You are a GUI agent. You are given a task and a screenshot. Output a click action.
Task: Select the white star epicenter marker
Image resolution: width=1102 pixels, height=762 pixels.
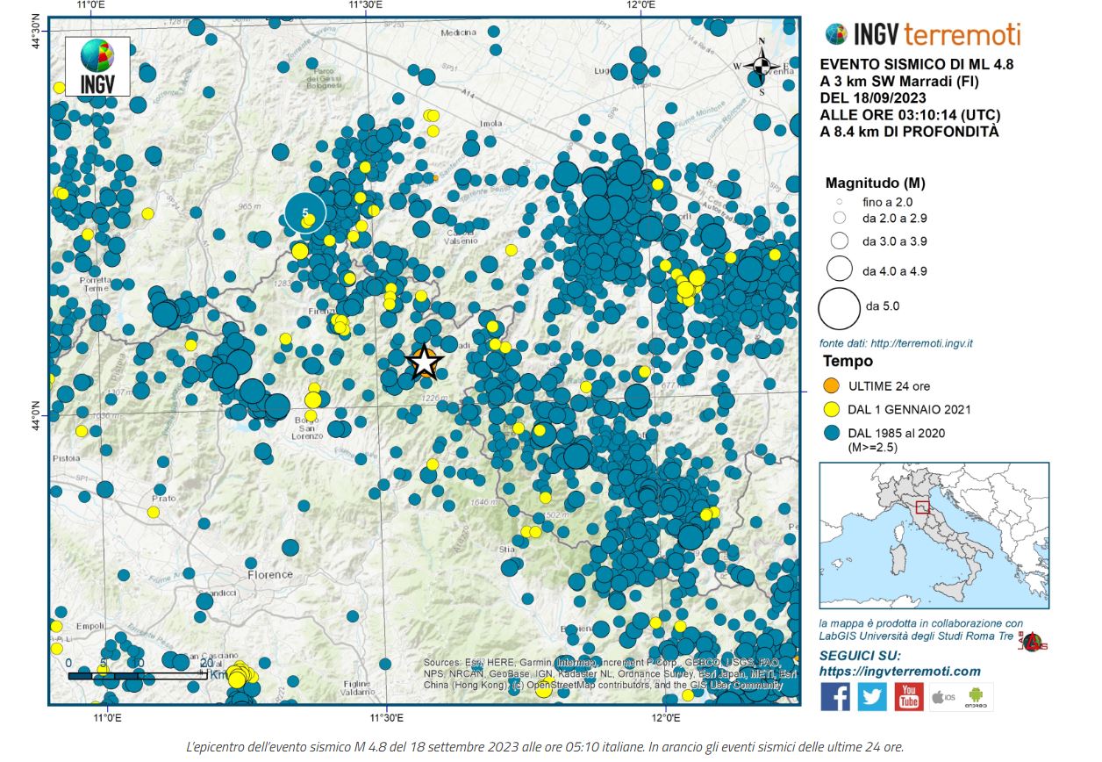(424, 362)
